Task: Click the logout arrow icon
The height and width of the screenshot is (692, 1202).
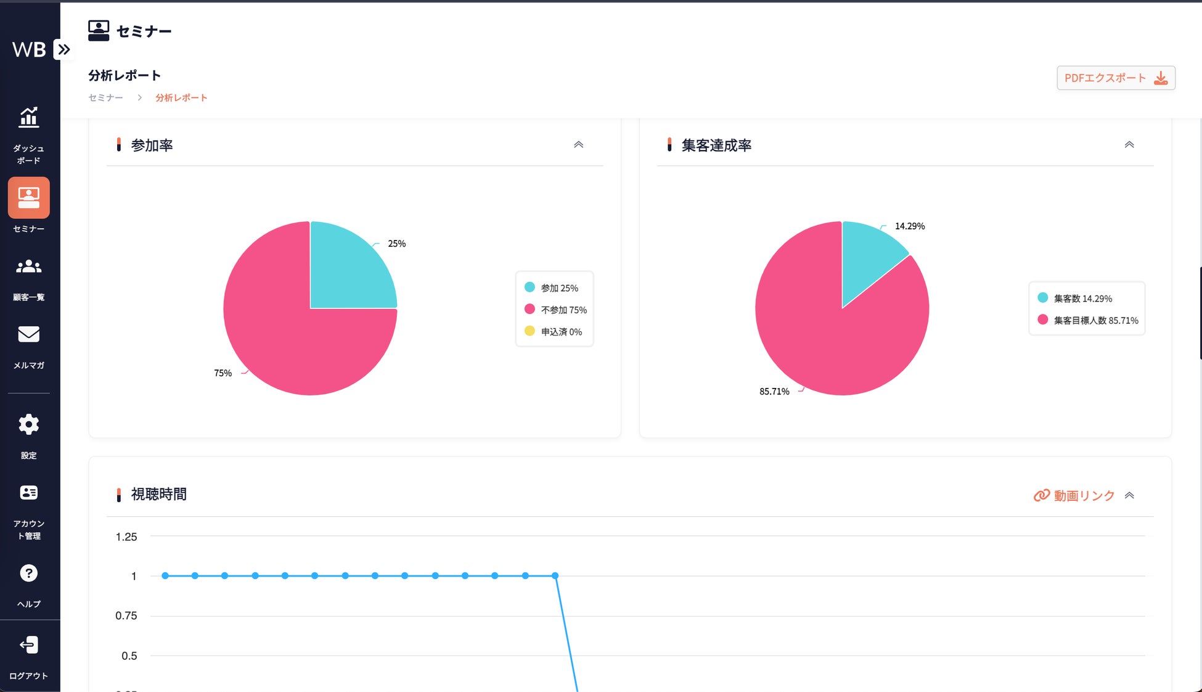Action: point(28,645)
